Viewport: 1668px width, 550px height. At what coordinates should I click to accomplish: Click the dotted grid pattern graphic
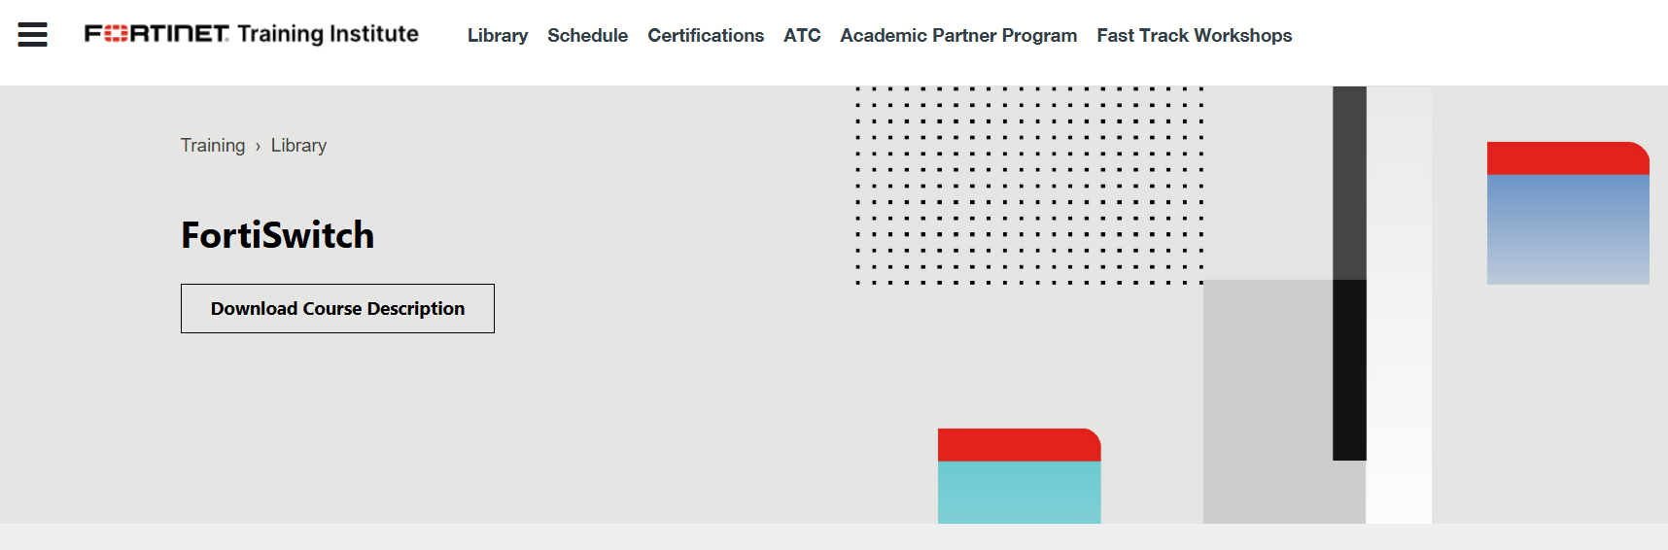(1029, 185)
